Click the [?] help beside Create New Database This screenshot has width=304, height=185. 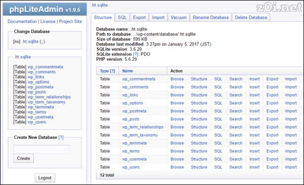coord(61,137)
